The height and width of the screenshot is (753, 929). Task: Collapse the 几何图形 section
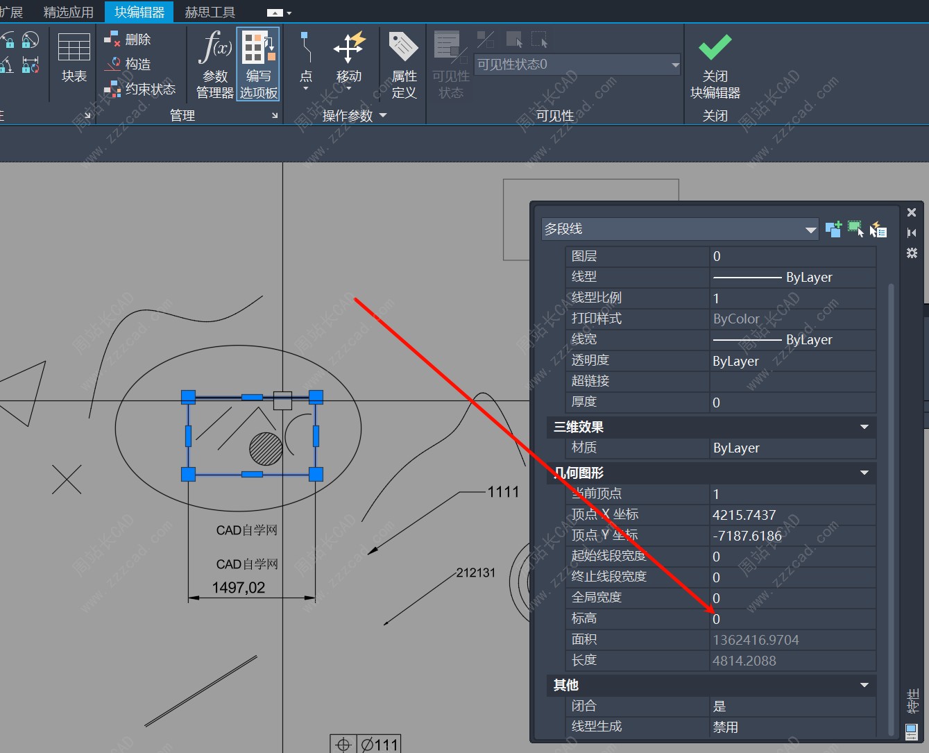(x=864, y=473)
